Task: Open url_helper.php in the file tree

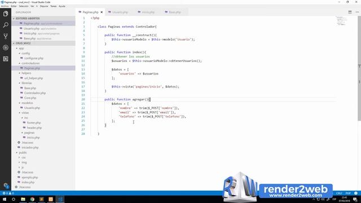Action: coord(43,78)
